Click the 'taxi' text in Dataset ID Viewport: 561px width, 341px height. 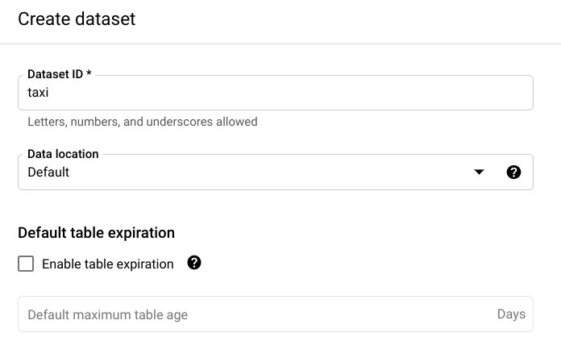(x=39, y=93)
